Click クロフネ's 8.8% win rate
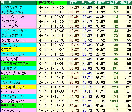The width and height of the screenshot is (132, 112). pos(75,50)
